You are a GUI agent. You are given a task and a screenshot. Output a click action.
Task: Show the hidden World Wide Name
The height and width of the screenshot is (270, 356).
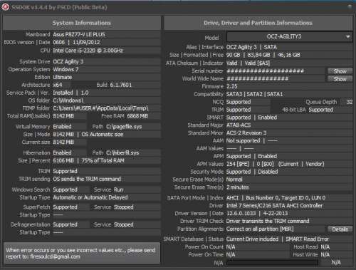(x=340, y=79)
